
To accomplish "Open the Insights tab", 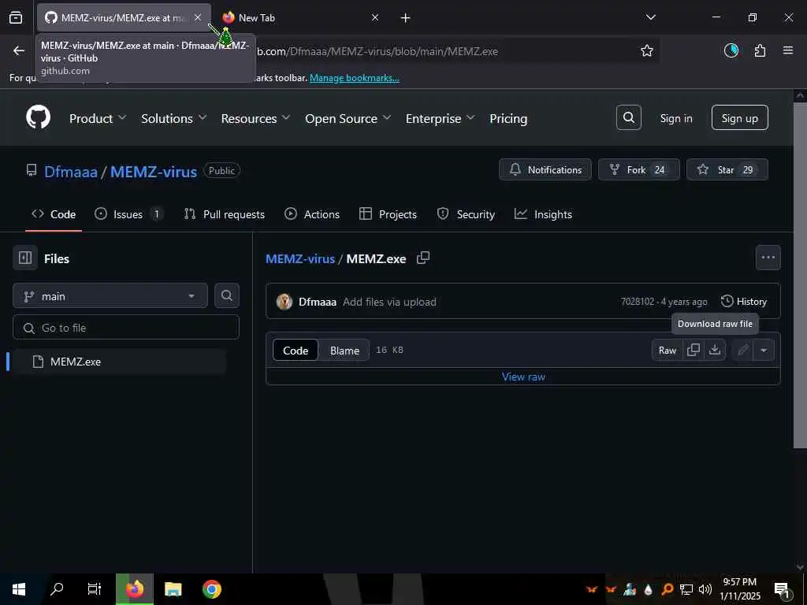I will (x=544, y=214).
